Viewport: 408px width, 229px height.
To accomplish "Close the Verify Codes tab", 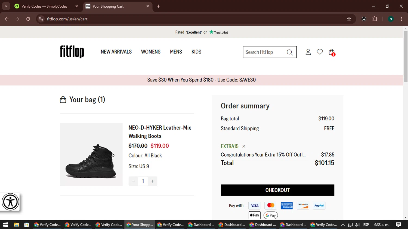I will (76, 6).
